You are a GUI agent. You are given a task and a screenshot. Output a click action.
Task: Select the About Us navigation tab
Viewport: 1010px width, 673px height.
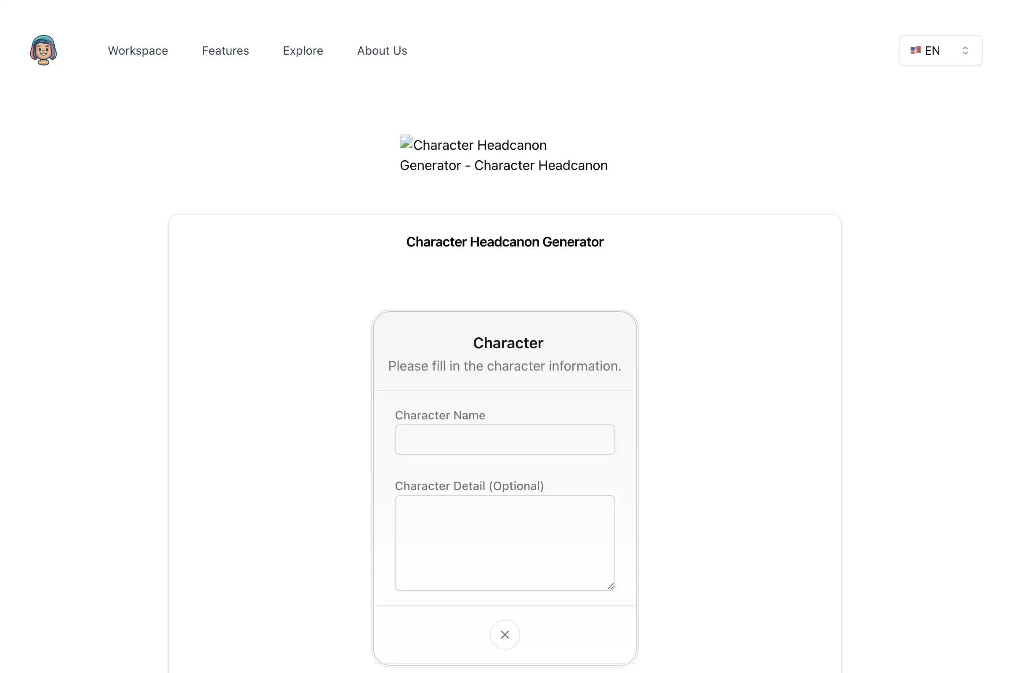click(x=382, y=50)
